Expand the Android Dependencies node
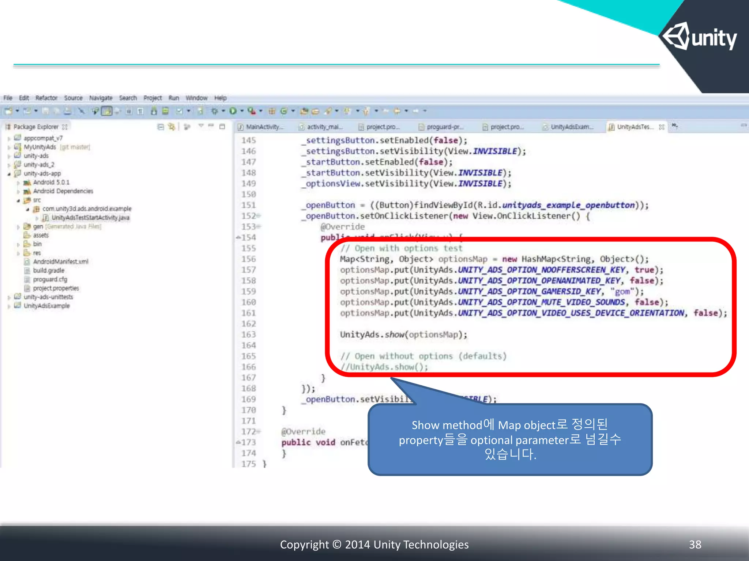 pyautogui.click(x=18, y=191)
